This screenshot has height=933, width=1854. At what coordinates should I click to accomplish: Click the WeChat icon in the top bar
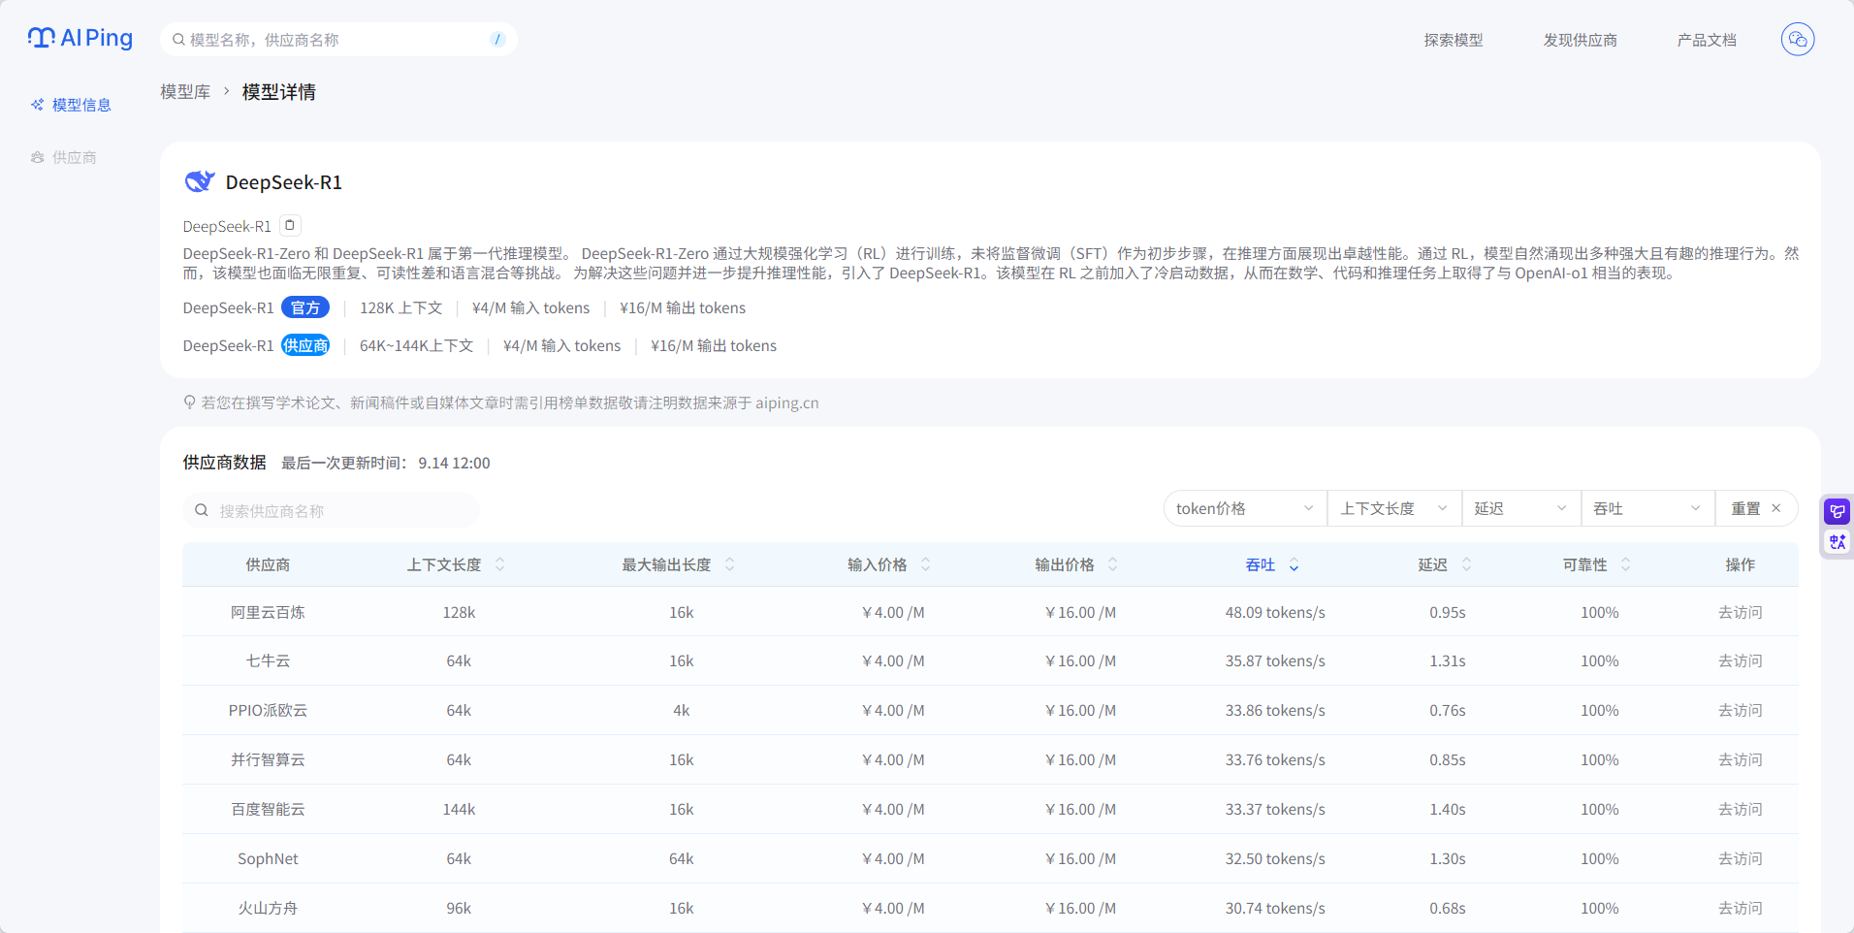tap(1797, 39)
